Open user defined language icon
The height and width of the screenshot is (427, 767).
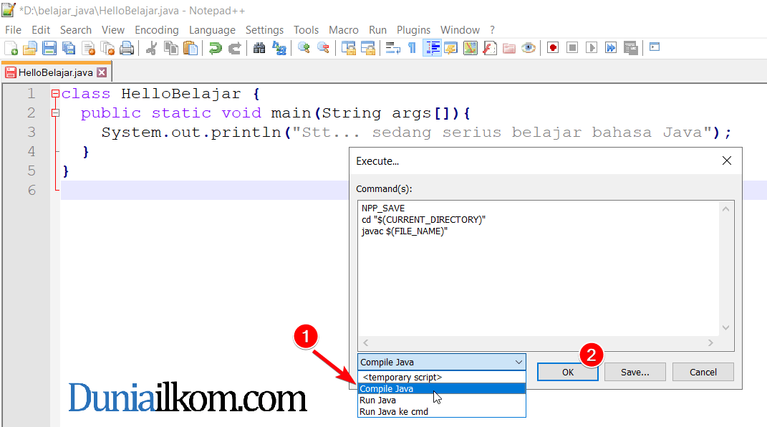click(x=451, y=48)
